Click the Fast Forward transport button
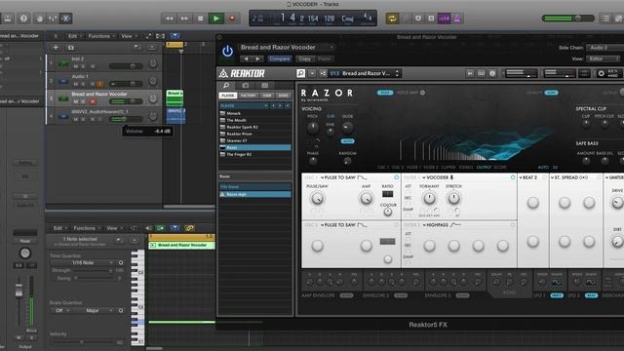Image resolution: width=624 pixels, height=351 pixels. coord(184,19)
